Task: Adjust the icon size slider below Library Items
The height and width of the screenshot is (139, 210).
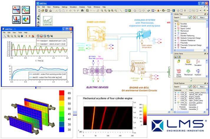Action: (x=191, y=80)
